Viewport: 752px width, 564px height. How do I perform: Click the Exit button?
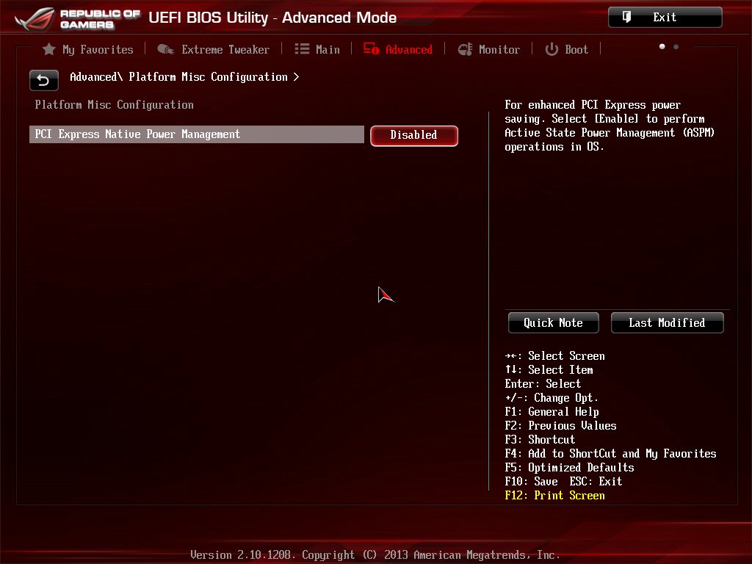coord(665,18)
